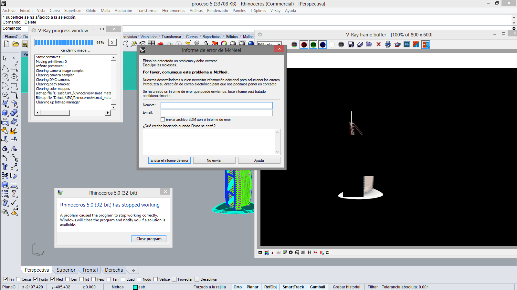
Task: Close the McNeel error report dialog
Action: [280, 49]
